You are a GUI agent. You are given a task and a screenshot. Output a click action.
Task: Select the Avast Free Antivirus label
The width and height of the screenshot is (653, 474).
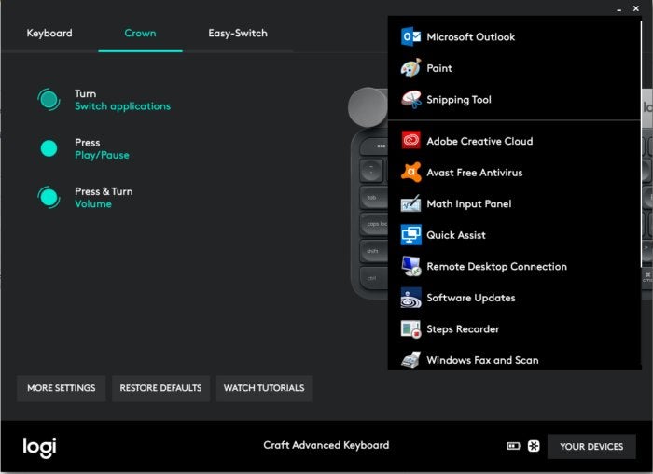point(474,173)
